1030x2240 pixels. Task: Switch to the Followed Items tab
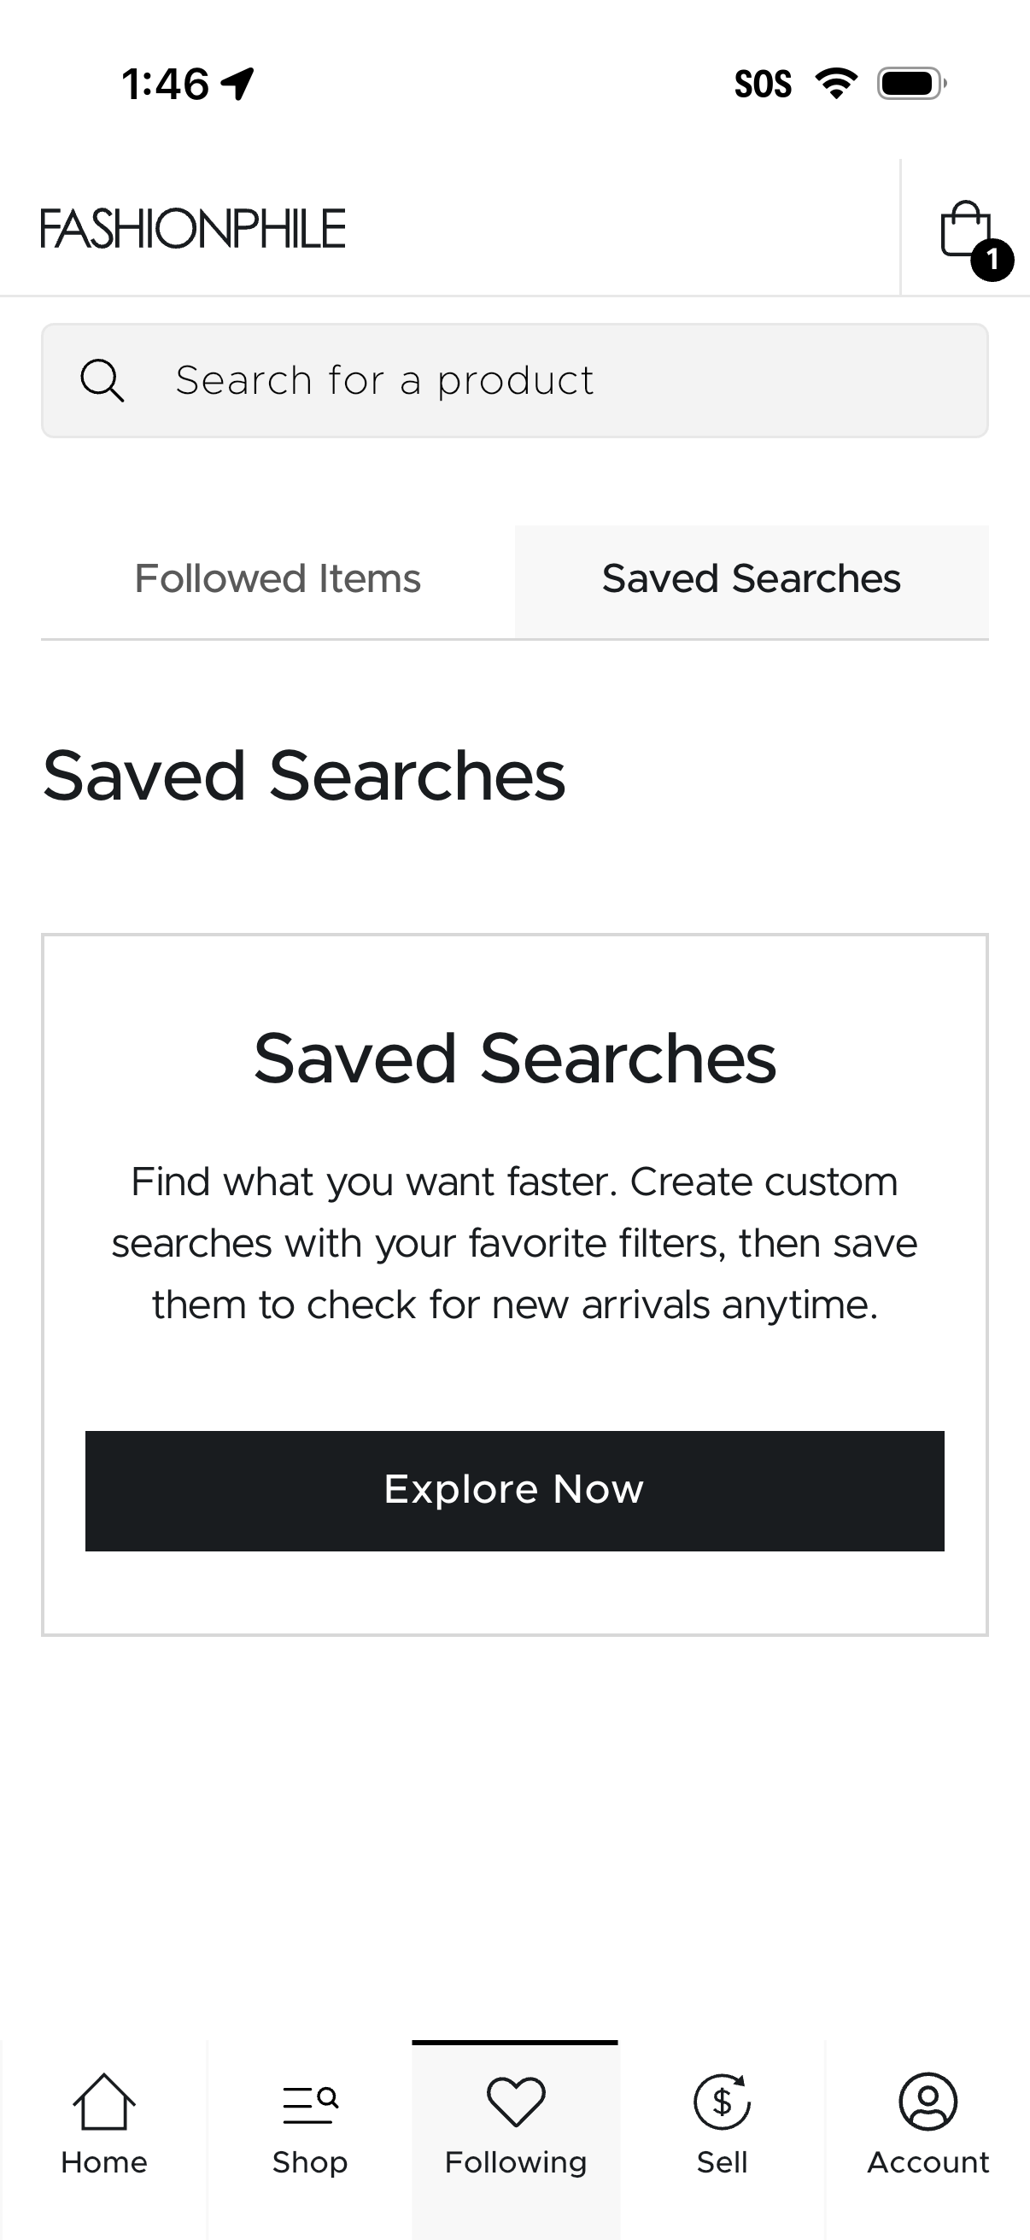pos(278,578)
